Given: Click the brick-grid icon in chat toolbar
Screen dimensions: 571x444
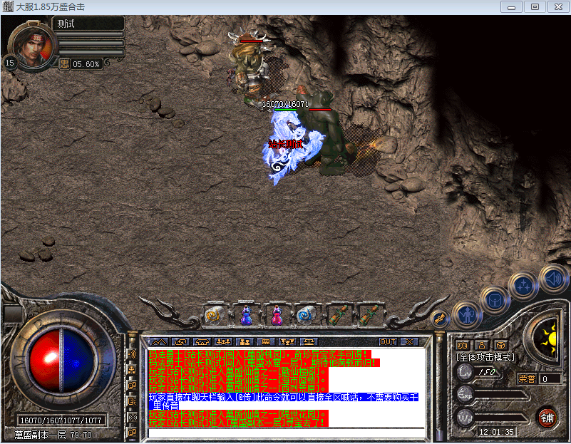Looking at the screenshot, I should pos(266,342).
